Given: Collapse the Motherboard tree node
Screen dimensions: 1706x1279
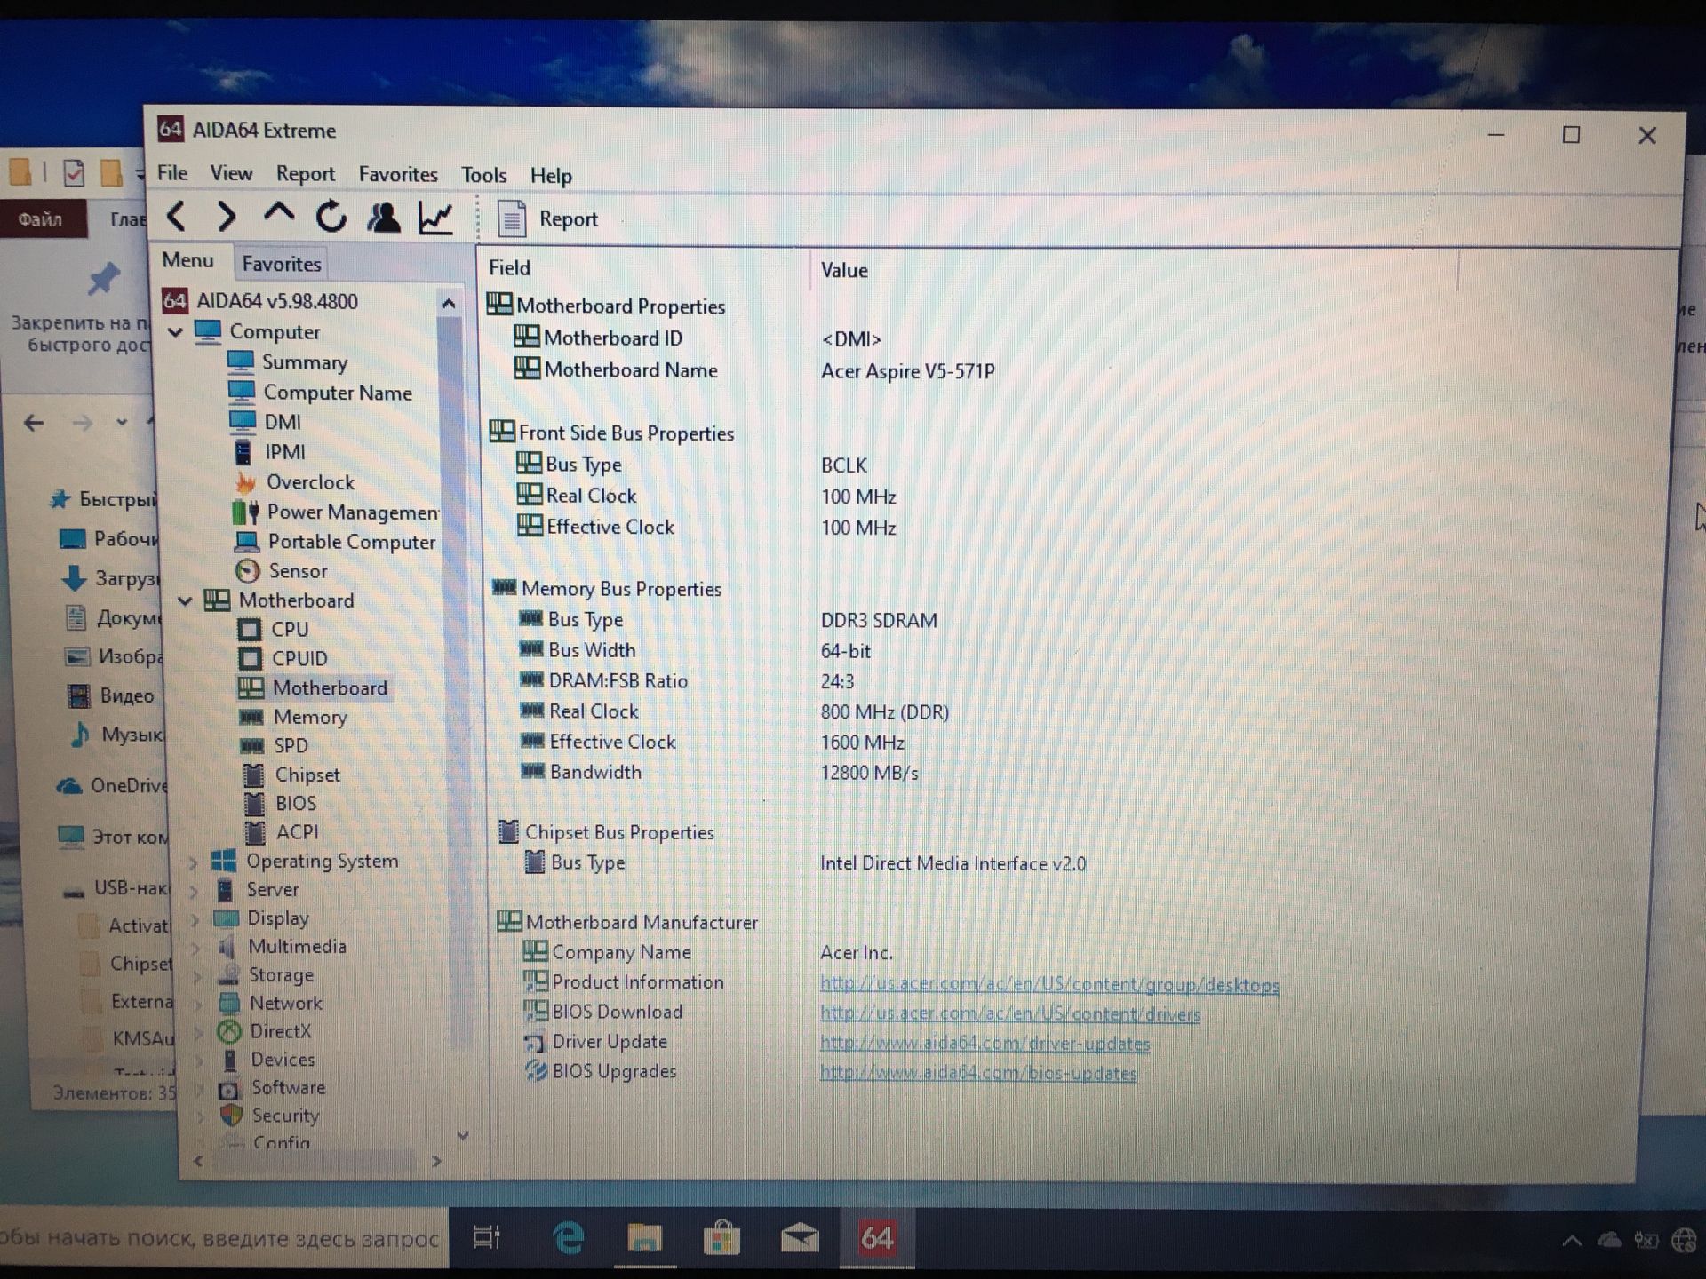Looking at the screenshot, I should pyautogui.click(x=185, y=601).
